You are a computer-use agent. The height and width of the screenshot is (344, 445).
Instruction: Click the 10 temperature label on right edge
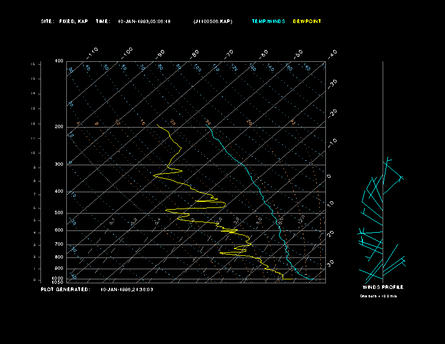(x=330, y=204)
